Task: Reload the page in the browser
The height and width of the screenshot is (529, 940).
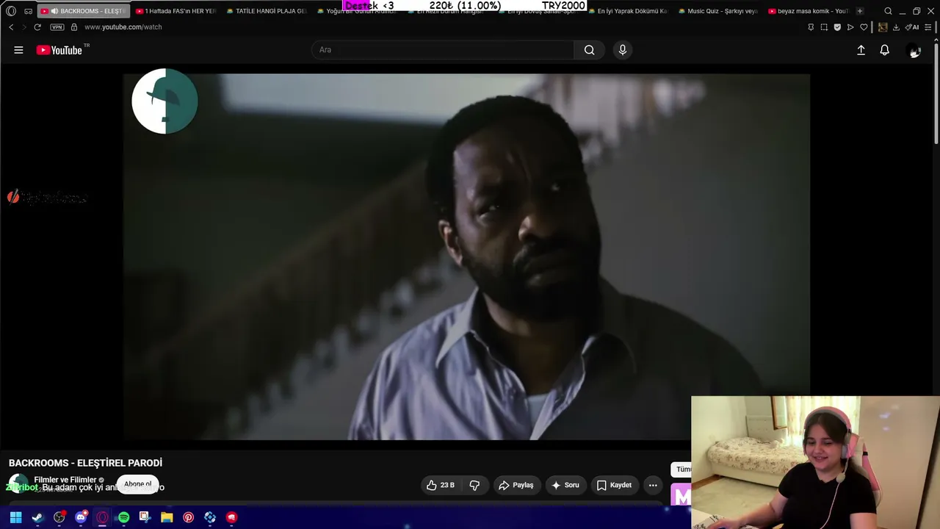Action: click(x=37, y=27)
